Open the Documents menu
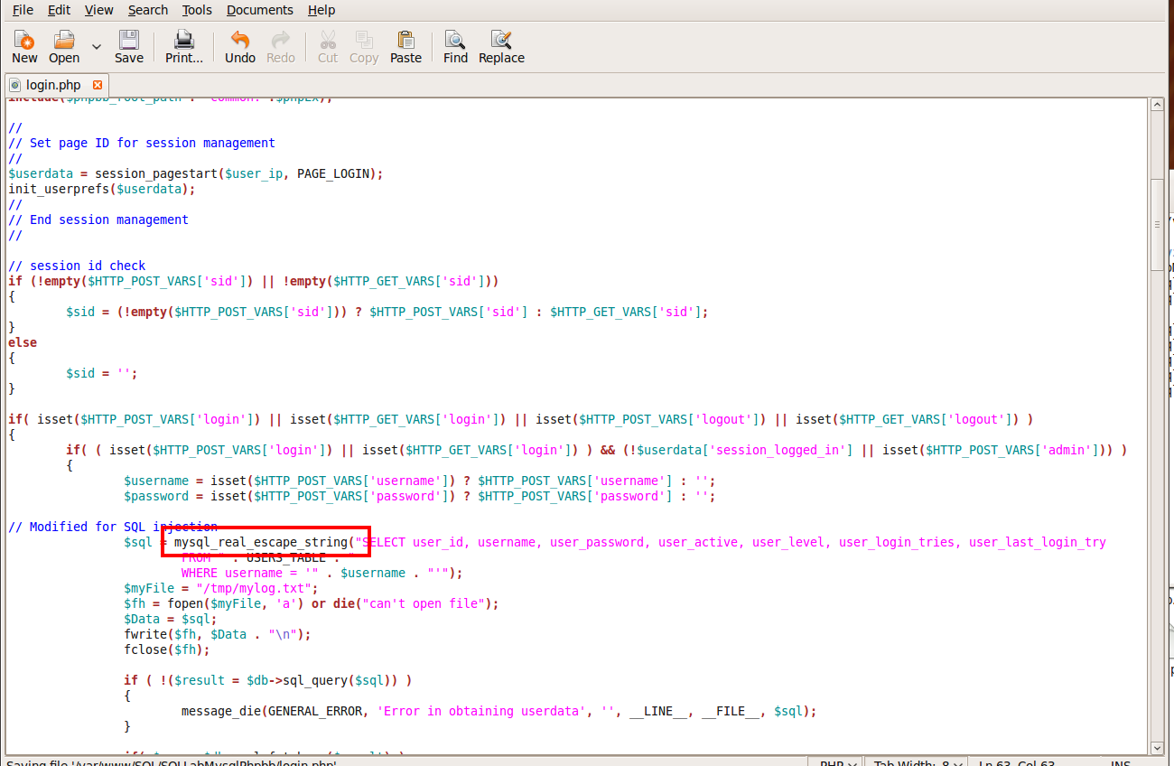The width and height of the screenshot is (1174, 766). point(259,10)
